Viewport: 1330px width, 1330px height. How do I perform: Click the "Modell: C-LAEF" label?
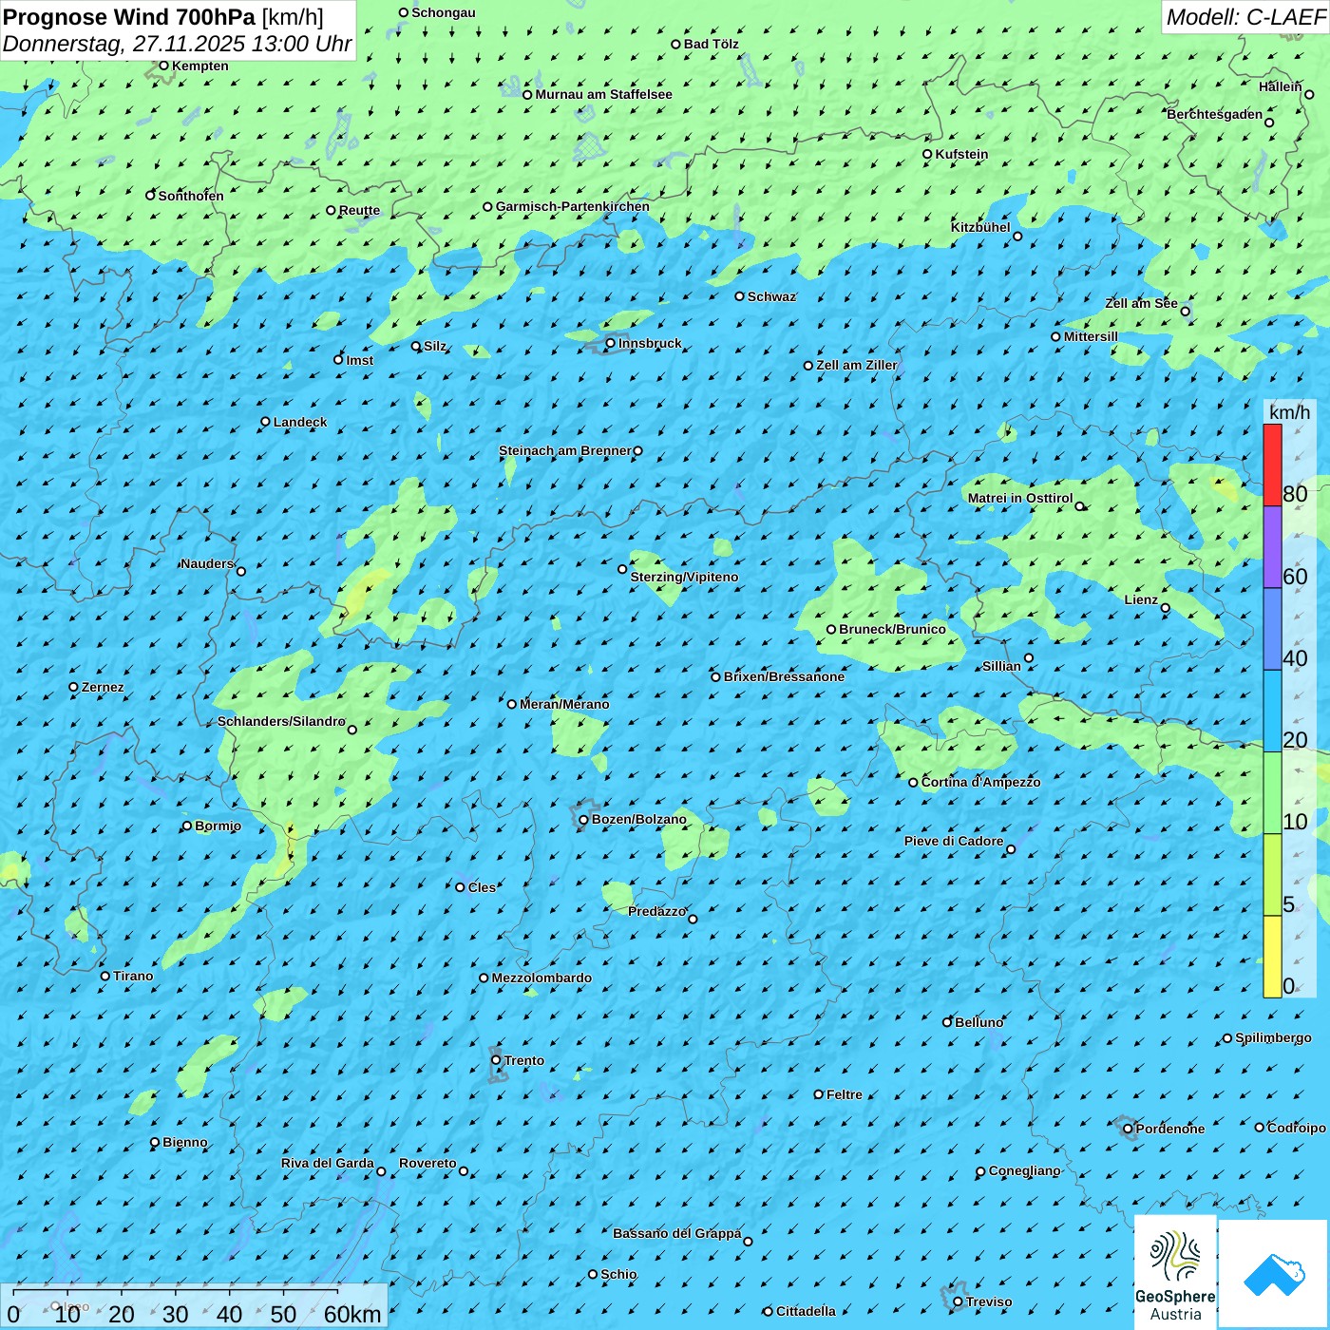[x=1245, y=17]
